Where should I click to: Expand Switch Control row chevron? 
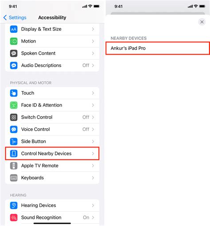pos(93,117)
